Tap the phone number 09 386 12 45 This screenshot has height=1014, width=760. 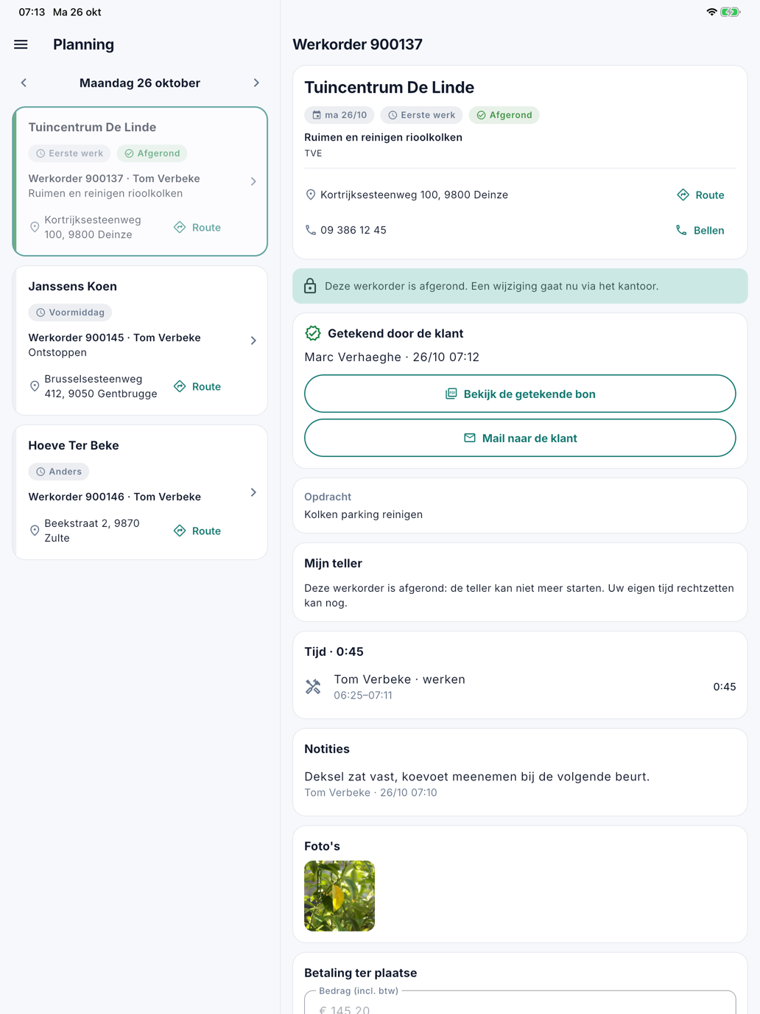(x=353, y=230)
